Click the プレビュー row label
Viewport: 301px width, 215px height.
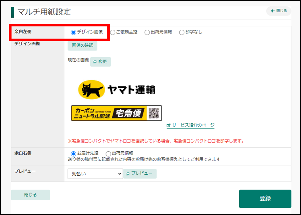25,171
